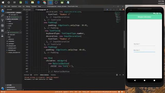The height and width of the screenshot is (93, 165).
Task: Open the Explorer view in activity bar
Action: pyautogui.click(x=2, y=10)
